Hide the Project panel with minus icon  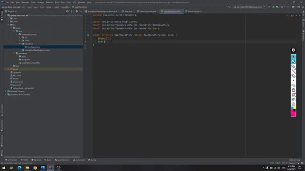pyautogui.click(x=81, y=11)
